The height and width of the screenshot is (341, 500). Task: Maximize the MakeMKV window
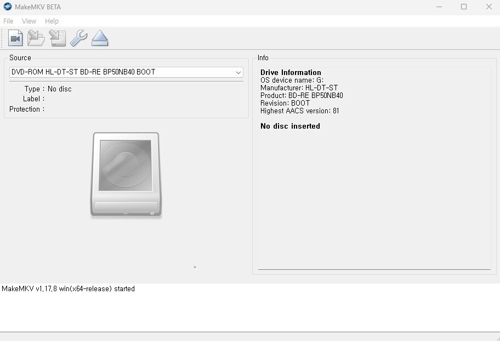(x=464, y=7)
